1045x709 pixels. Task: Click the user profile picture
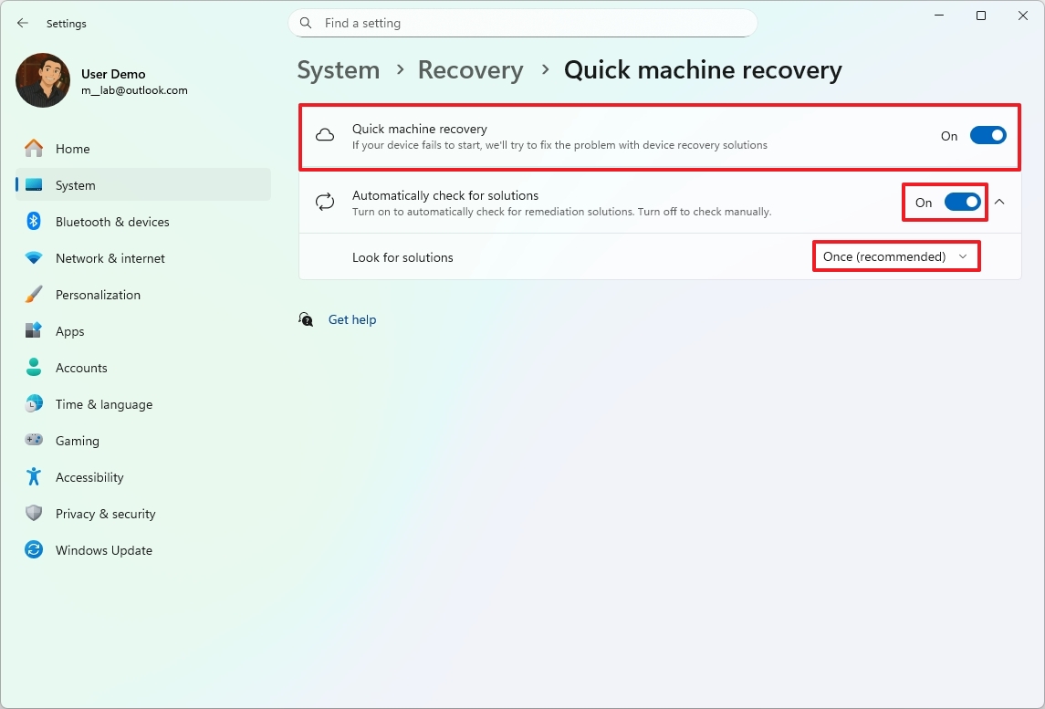(42, 80)
